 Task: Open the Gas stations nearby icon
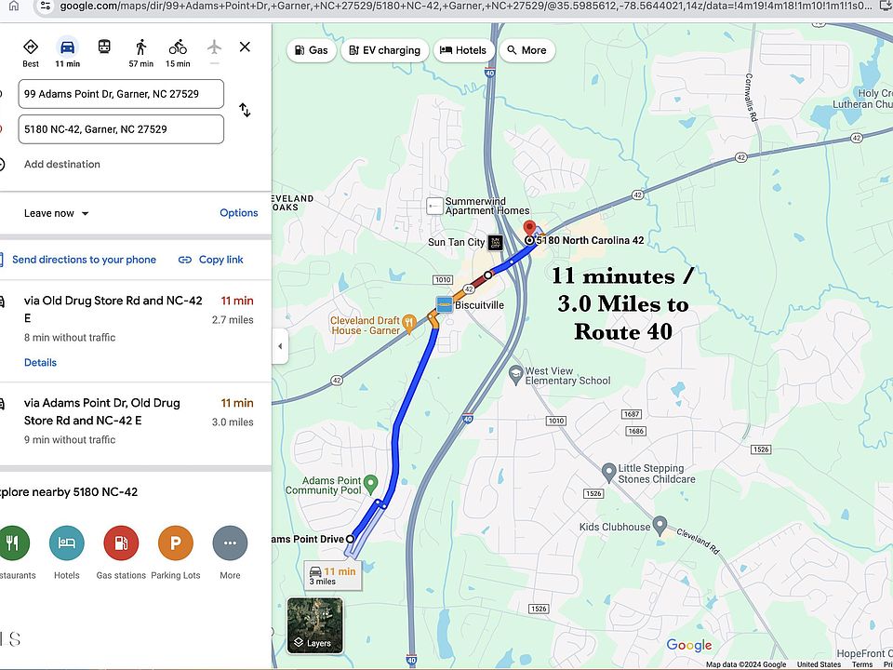click(x=121, y=543)
